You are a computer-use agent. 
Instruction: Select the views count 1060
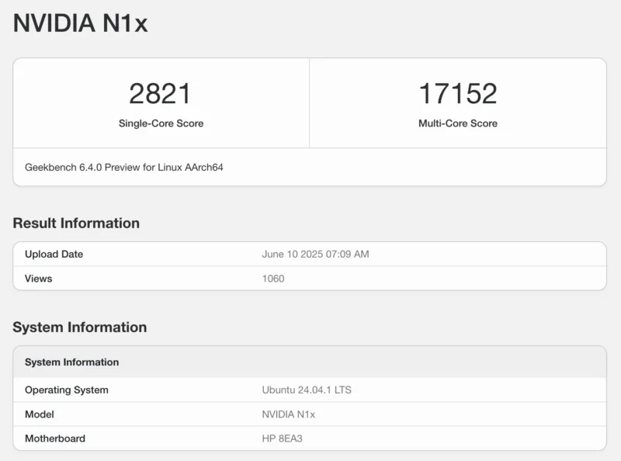click(x=273, y=279)
